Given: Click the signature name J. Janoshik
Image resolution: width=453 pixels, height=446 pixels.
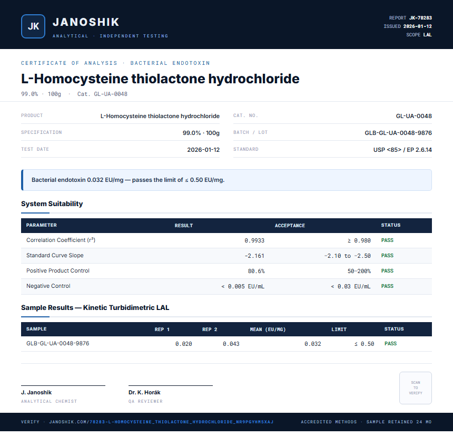Looking at the screenshot, I should click(x=36, y=393).
